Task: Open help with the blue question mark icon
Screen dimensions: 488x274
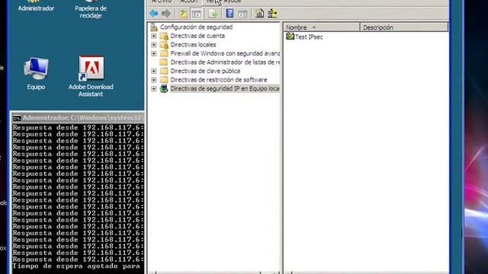Action: tap(230, 14)
